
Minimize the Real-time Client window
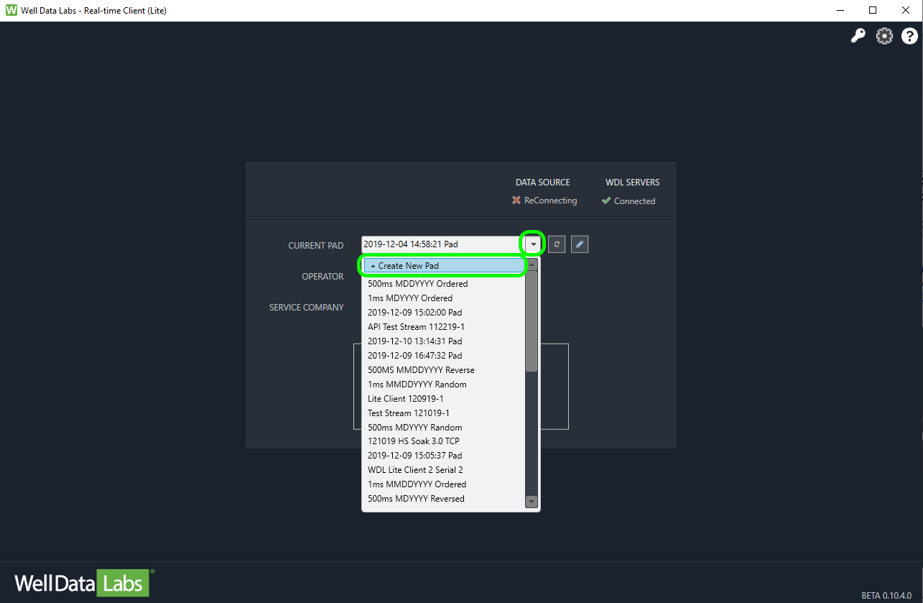point(840,11)
